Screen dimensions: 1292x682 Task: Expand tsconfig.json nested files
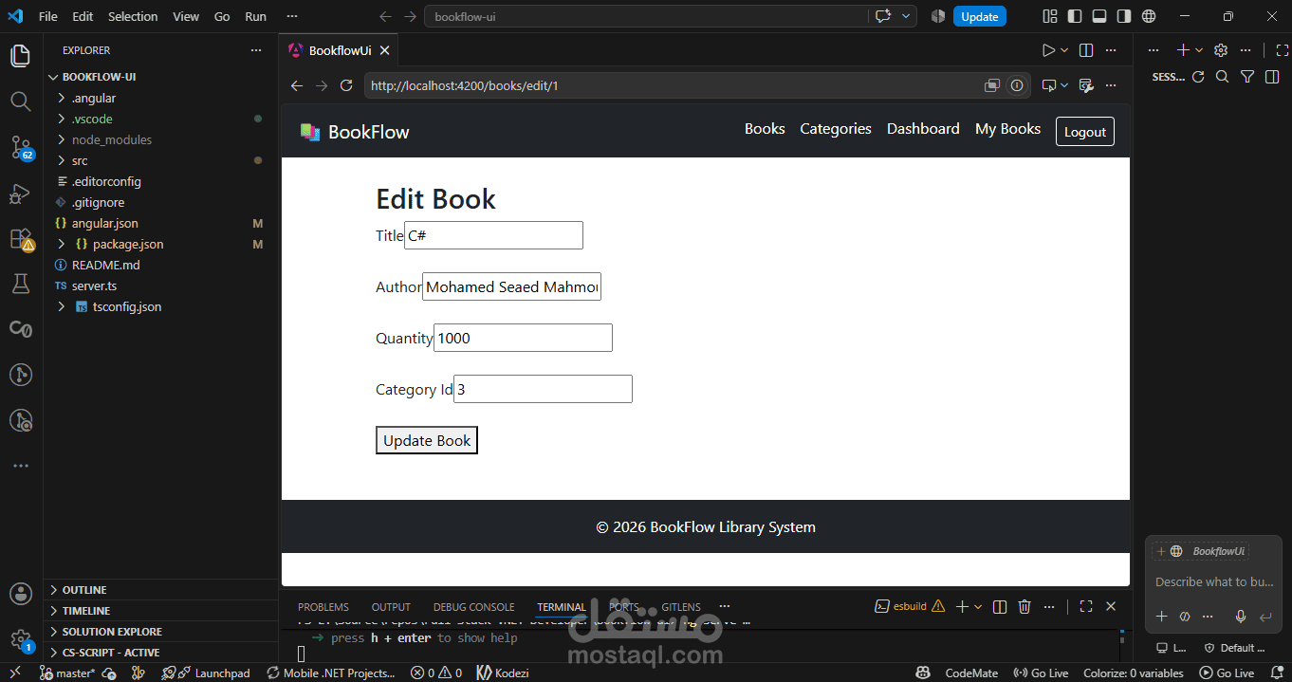coord(62,306)
